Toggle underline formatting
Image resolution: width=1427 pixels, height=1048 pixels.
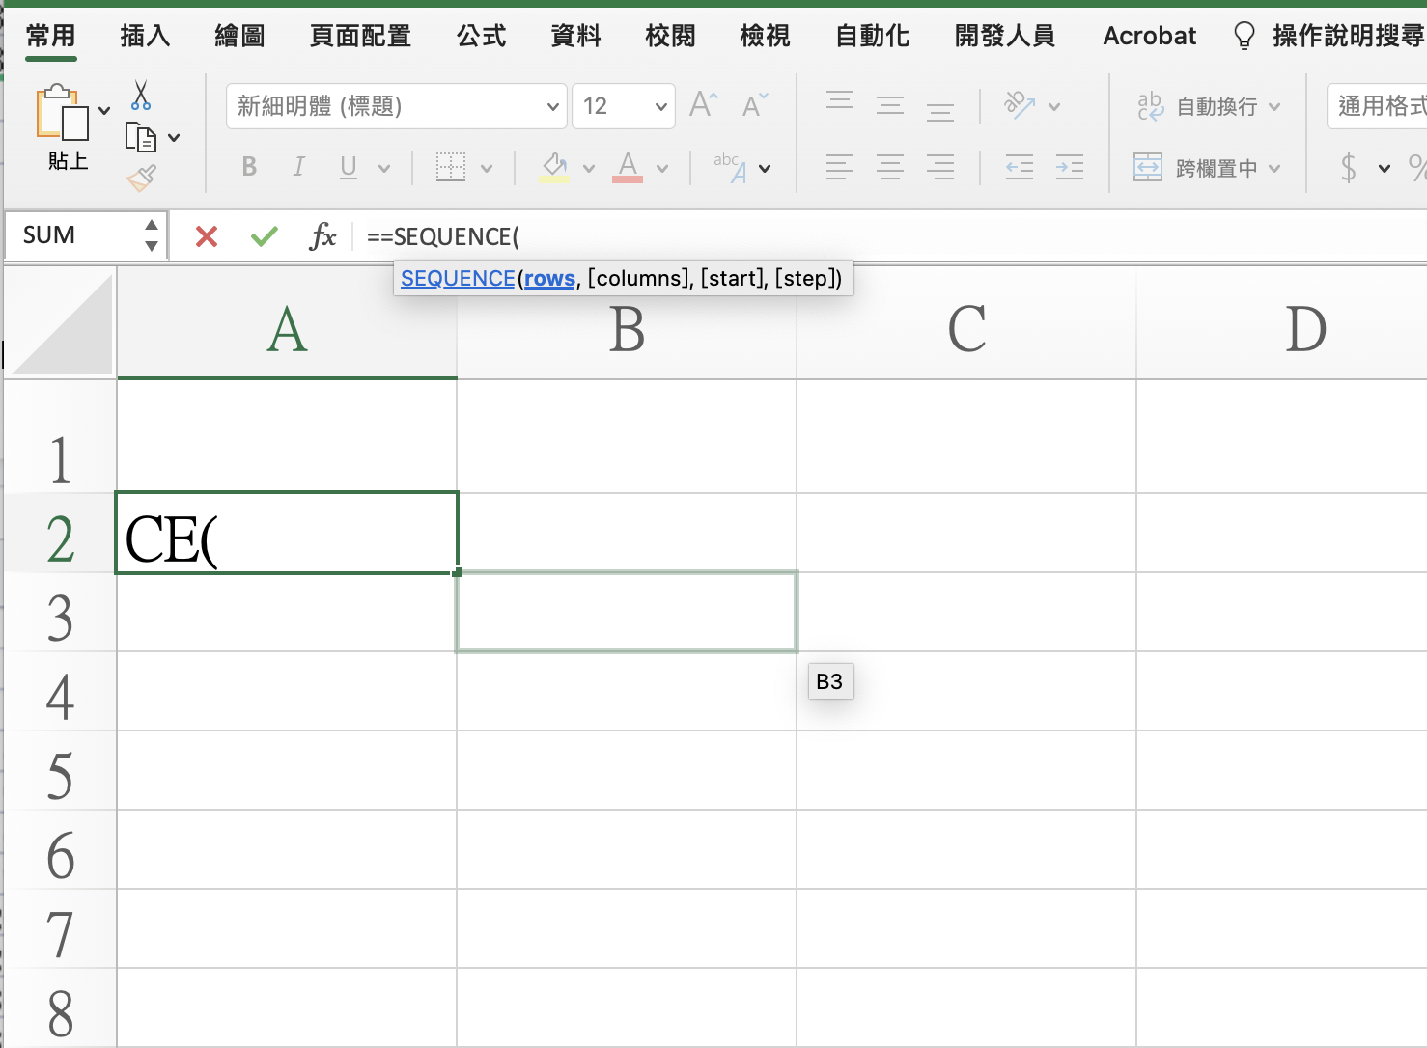tap(349, 167)
